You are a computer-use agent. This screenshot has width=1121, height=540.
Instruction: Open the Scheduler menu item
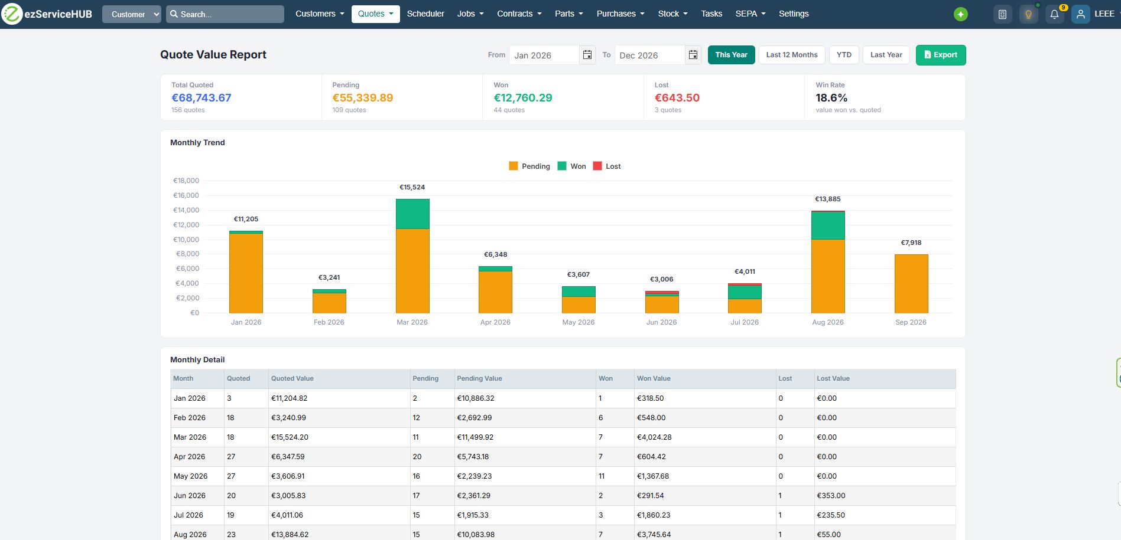tap(425, 14)
